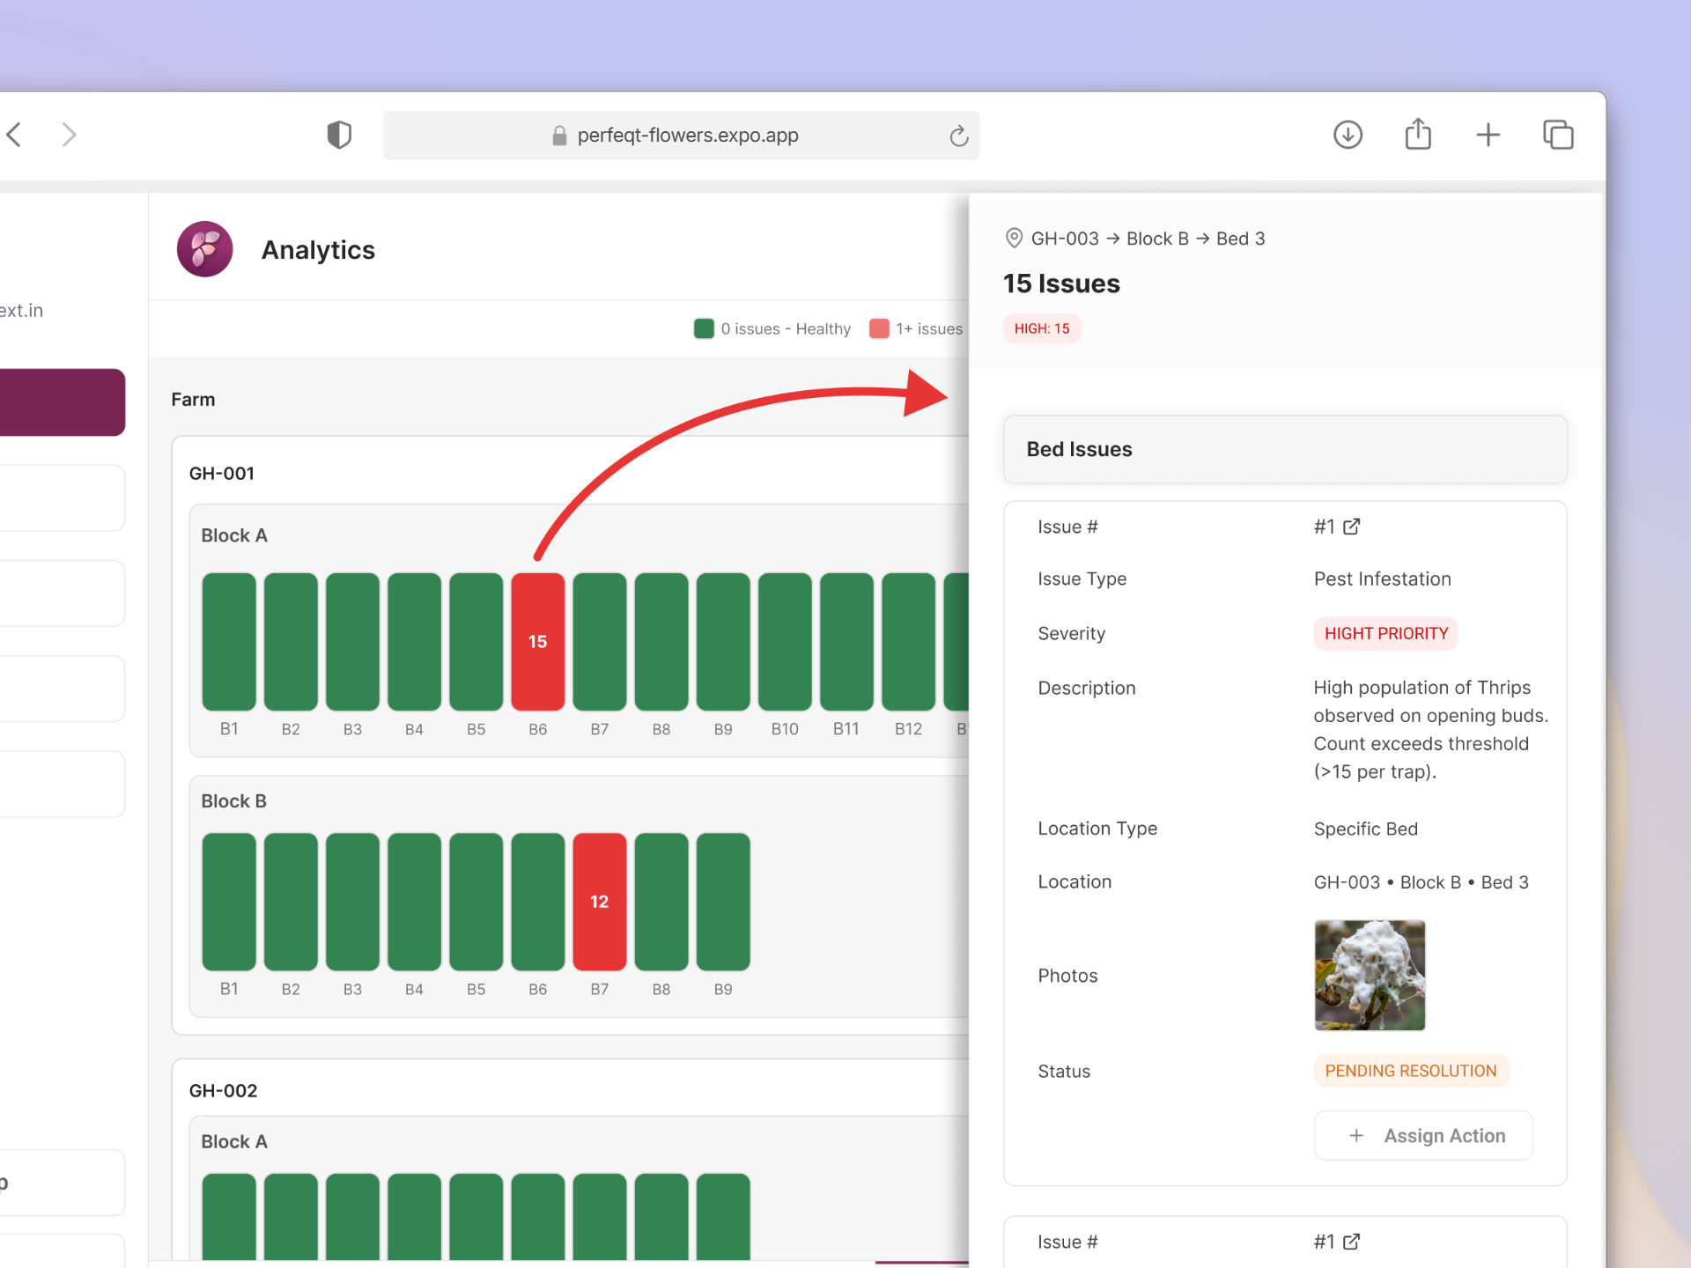Click the Perfeqt flower logo next to Analytics

pos(204,249)
